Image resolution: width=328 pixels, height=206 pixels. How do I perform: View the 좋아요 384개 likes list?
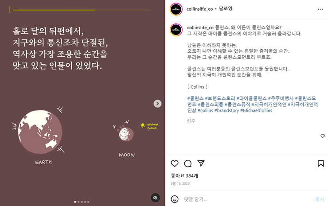coord(184,176)
